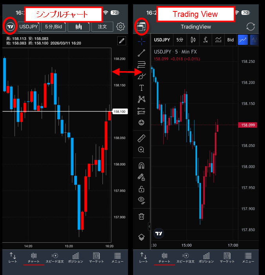Open the 5分/Bid timeframe dropdown
The height and width of the screenshot is (275, 265).
53,27
